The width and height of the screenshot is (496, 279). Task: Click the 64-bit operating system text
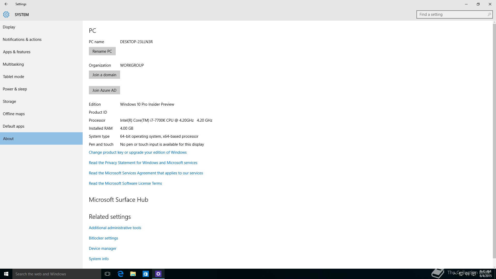click(x=159, y=136)
